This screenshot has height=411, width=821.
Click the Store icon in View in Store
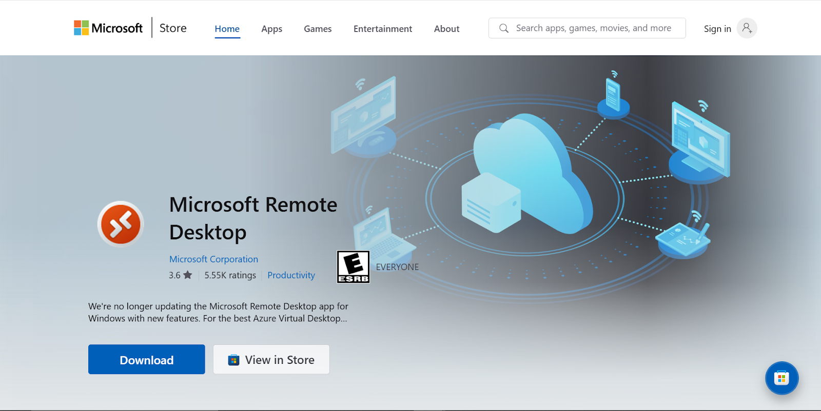[233, 360]
